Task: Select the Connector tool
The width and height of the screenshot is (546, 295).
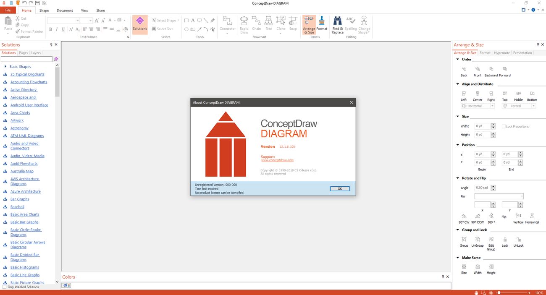Action: click(x=228, y=24)
